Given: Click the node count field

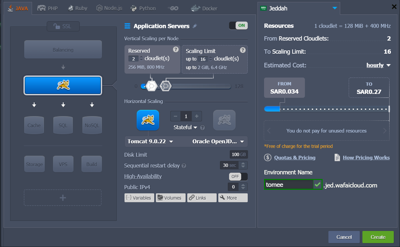Looking at the screenshot, I should [x=186, y=116].
